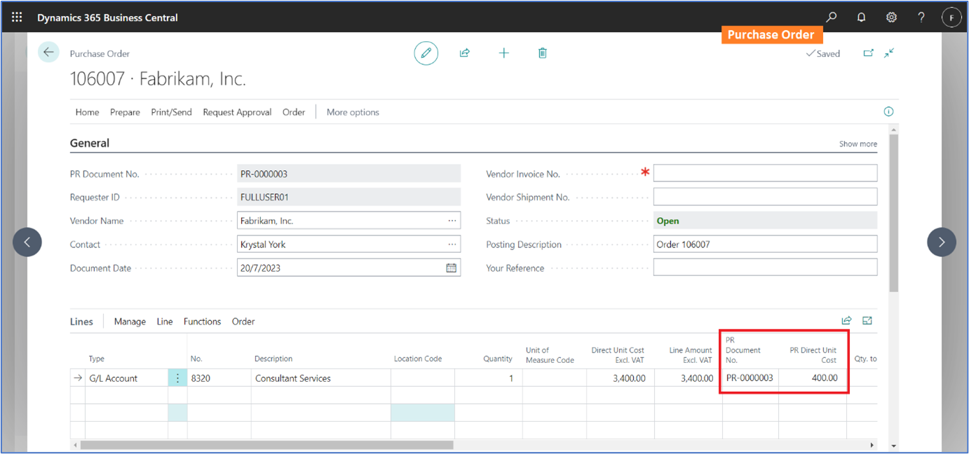
Task: Go to previous record arrow
Action: point(27,242)
